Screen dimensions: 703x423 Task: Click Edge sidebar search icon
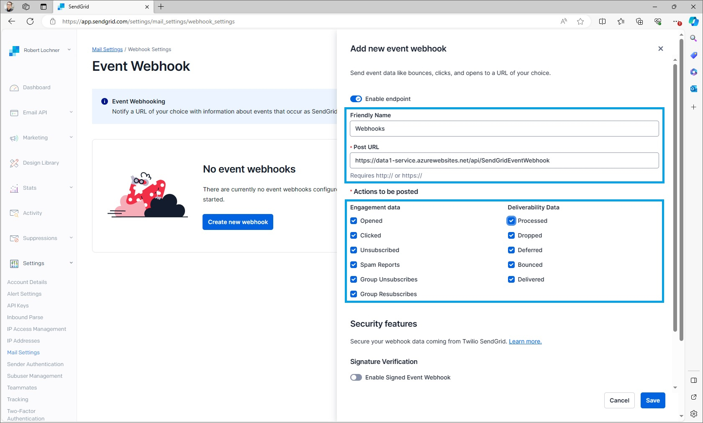(x=693, y=38)
